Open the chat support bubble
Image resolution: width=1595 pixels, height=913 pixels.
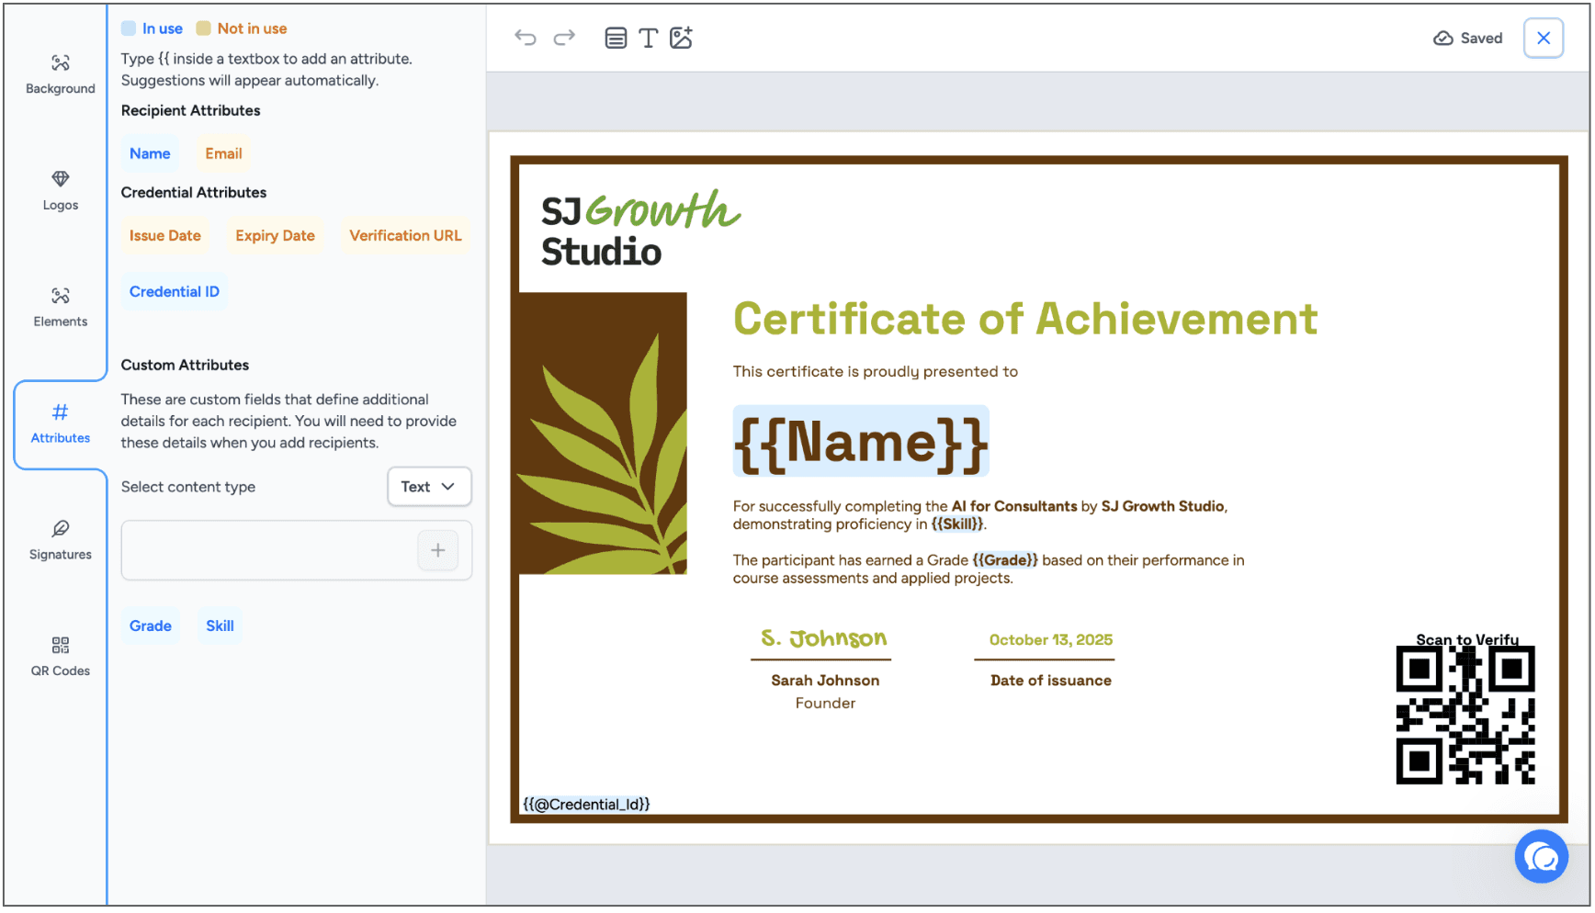1542,857
